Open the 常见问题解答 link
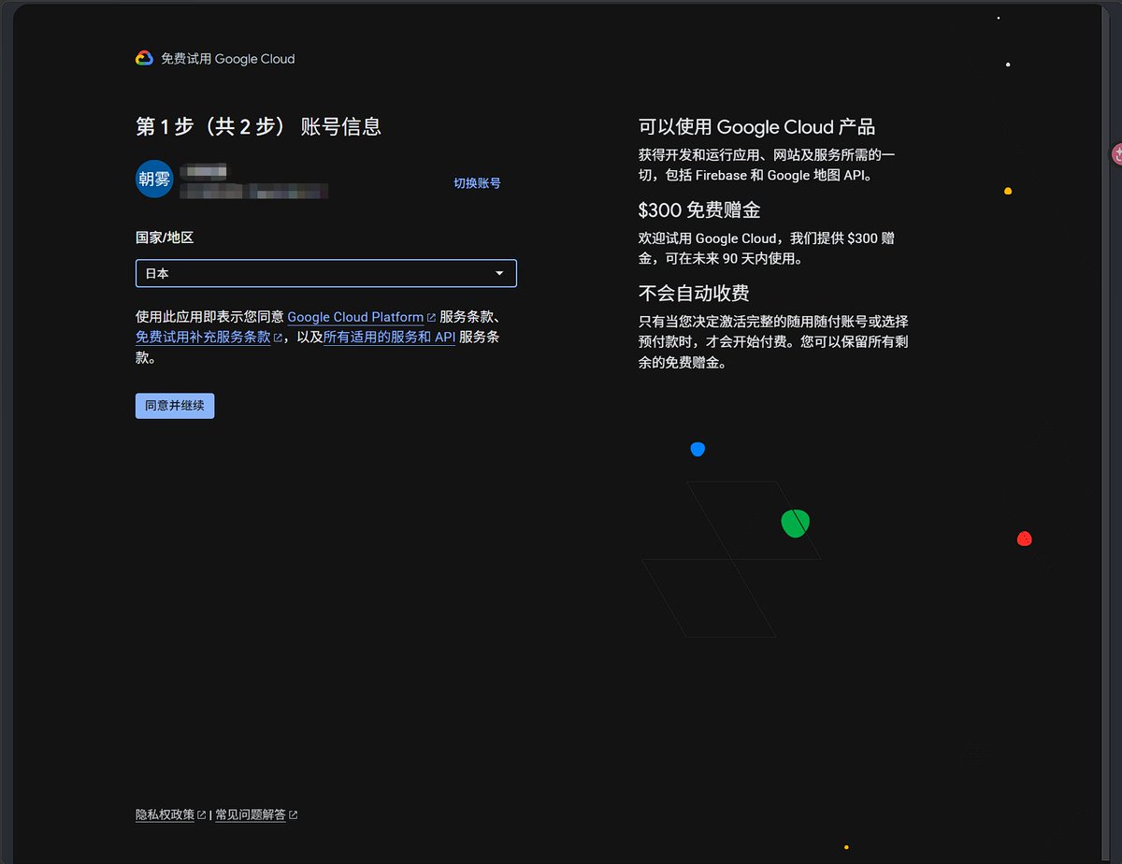This screenshot has width=1122, height=864. tap(251, 814)
